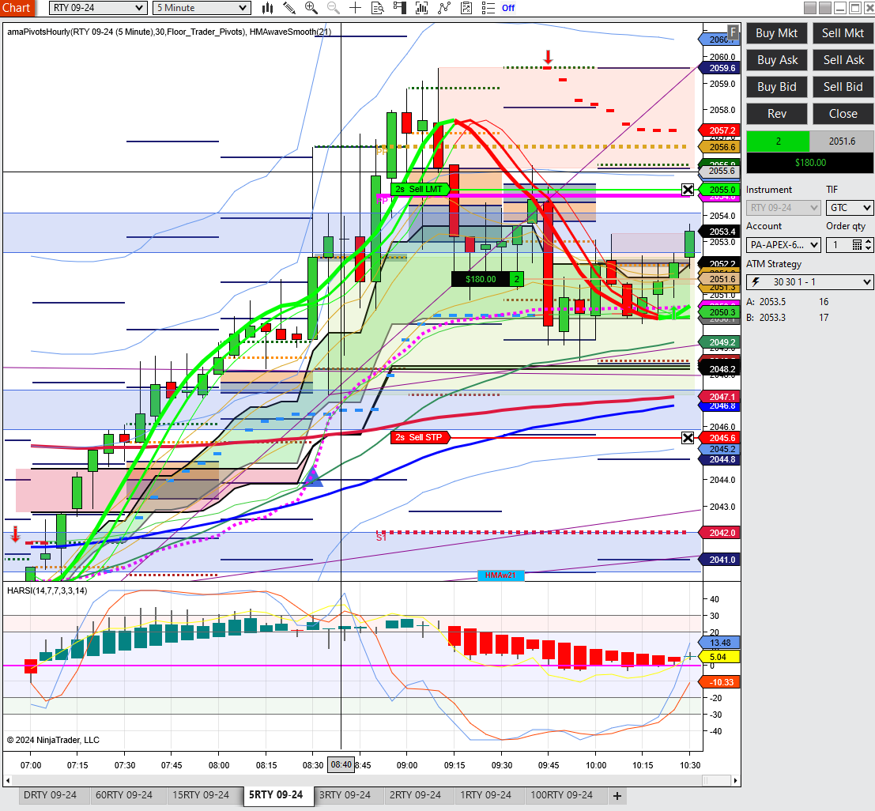Open the data box icon

point(378,8)
